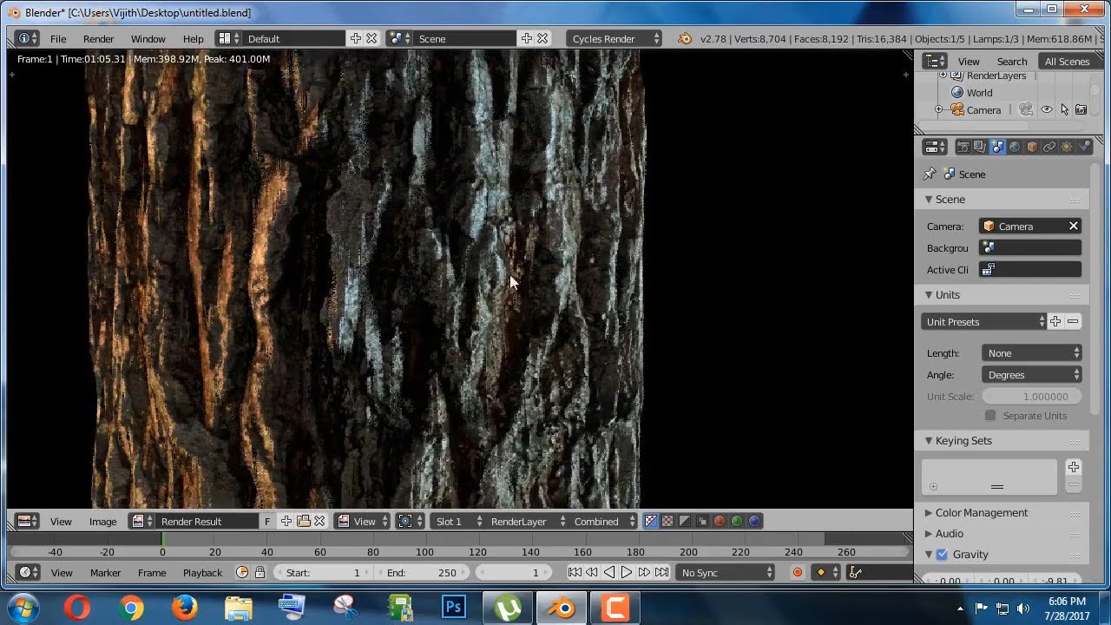Toggle Camera renderability icon
1111x625 pixels.
point(1081,109)
